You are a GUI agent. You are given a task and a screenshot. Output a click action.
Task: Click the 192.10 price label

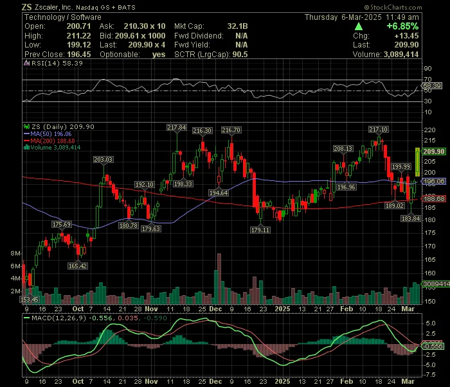145,185
